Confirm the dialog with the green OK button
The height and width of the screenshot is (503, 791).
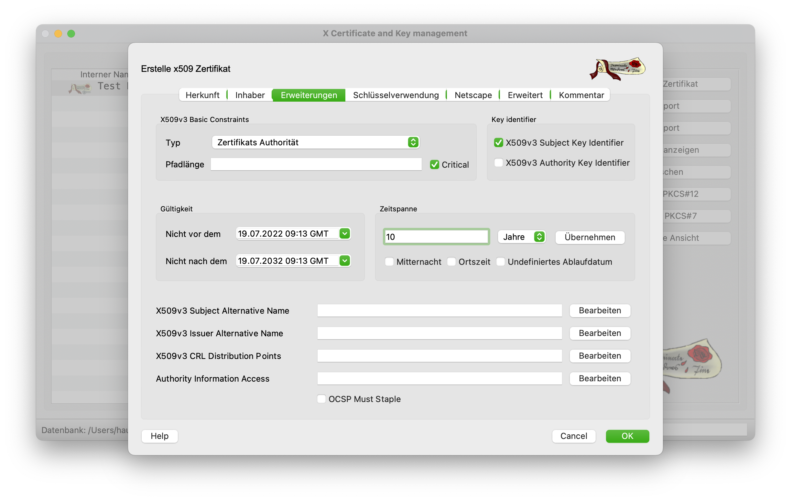pyautogui.click(x=627, y=436)
